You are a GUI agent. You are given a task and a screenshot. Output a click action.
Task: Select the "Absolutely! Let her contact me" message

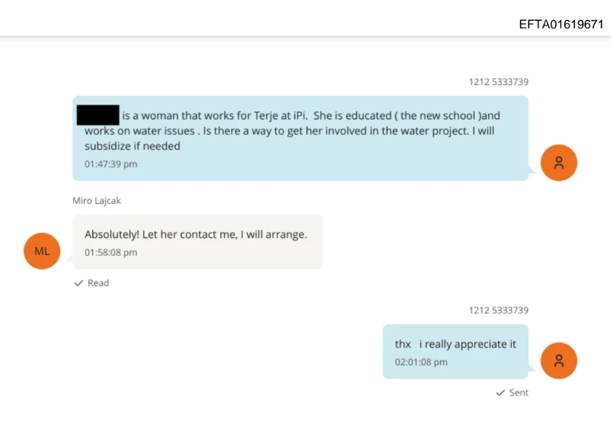196,242
